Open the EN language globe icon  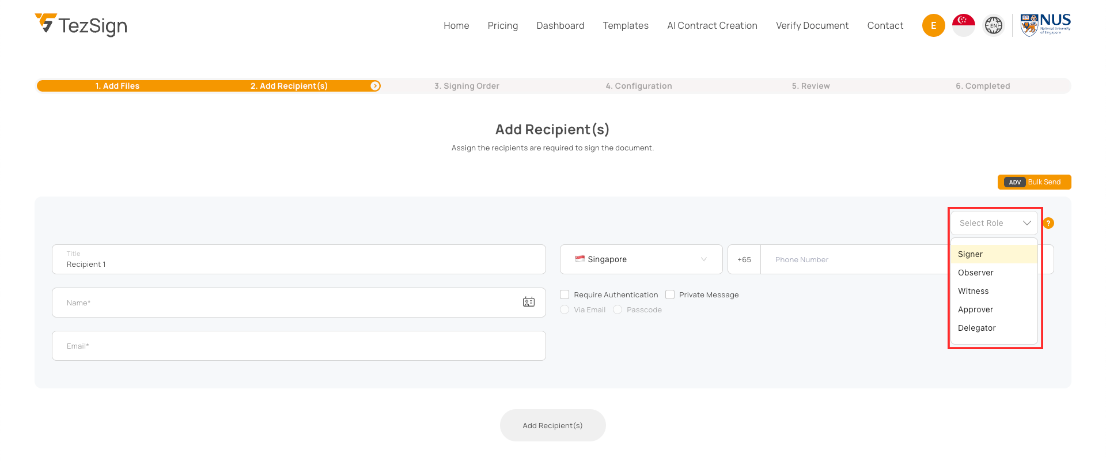pos(993,25)
